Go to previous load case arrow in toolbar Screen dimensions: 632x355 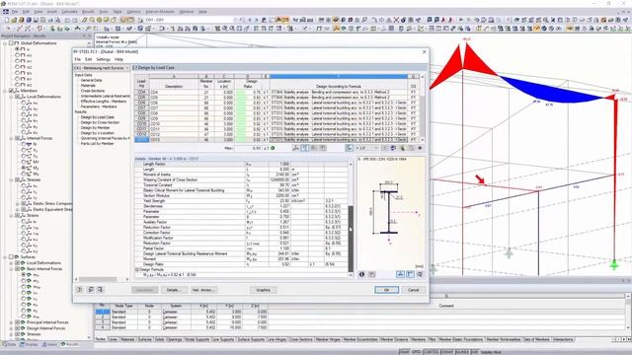point(250,20)
